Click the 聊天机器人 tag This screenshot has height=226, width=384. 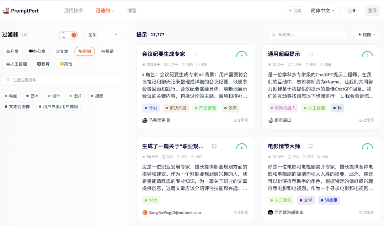pos(283,108)
